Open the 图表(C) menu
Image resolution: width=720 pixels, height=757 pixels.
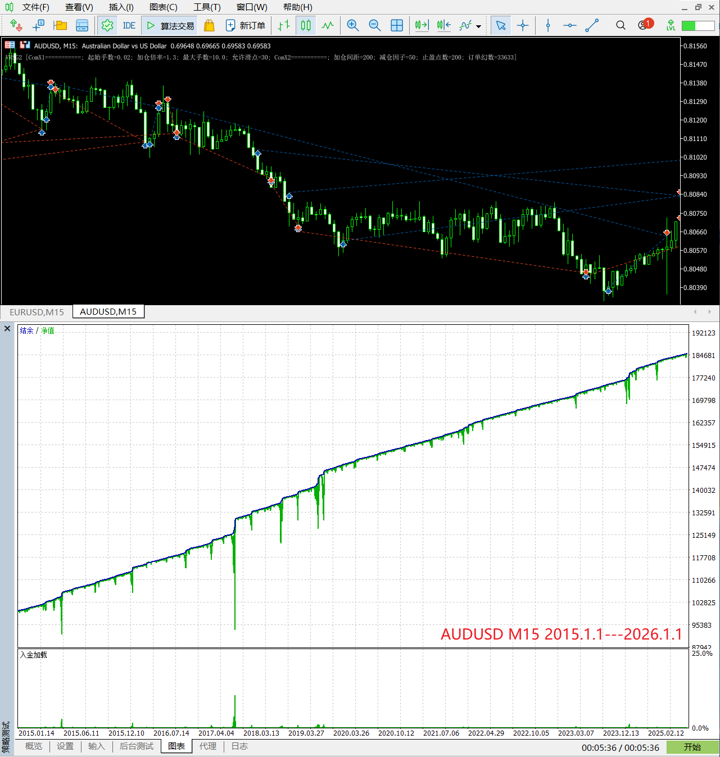[x=163, y=7]
